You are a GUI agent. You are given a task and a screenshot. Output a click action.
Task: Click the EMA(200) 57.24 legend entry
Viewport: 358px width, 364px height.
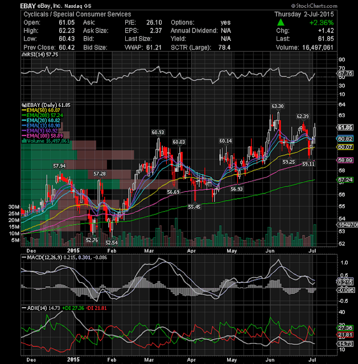click(x=42, y=115)
